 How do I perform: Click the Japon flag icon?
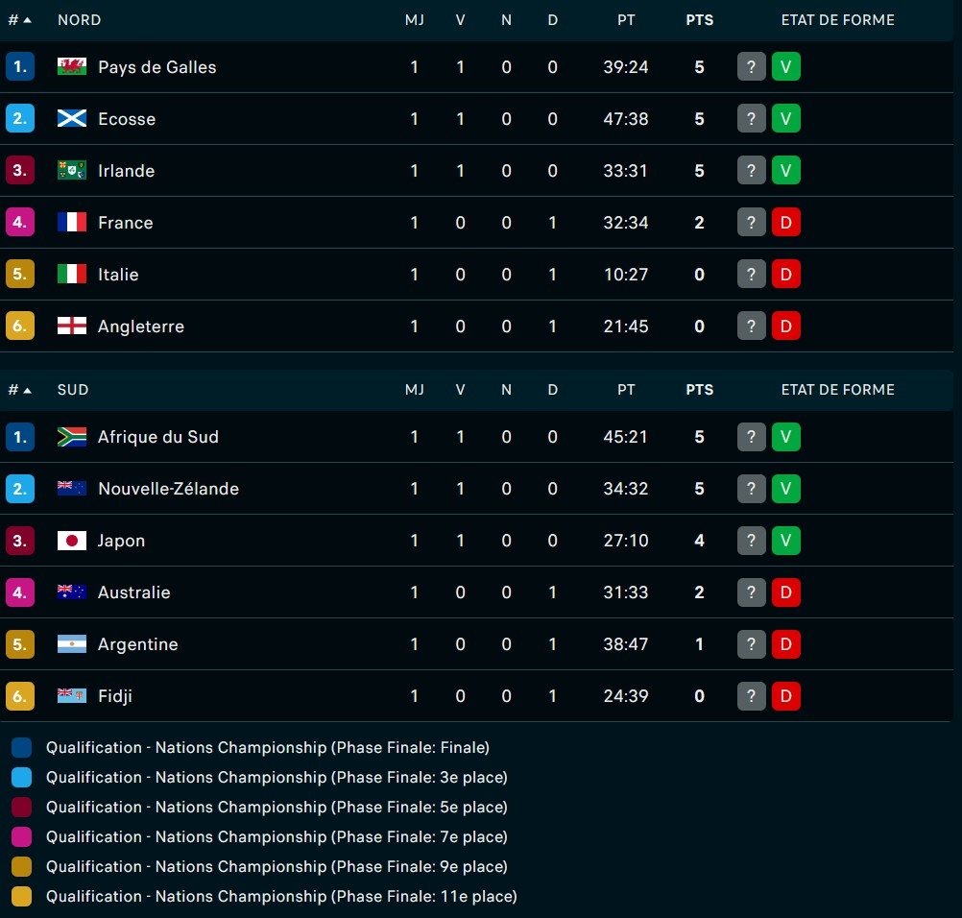pos(72,541)
